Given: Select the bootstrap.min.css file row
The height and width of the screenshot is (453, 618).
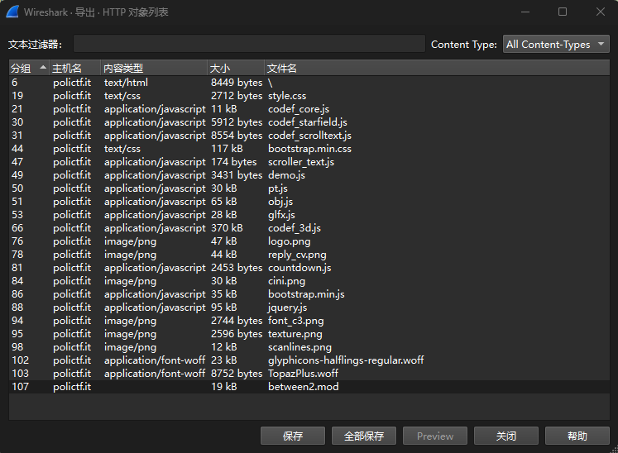Looking at the screenshot, I should click(x=309, y=149).
